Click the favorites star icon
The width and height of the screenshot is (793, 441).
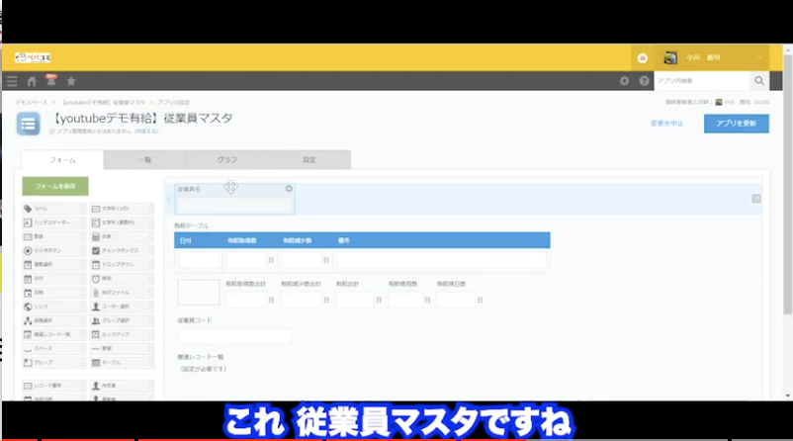pos(70,81)
